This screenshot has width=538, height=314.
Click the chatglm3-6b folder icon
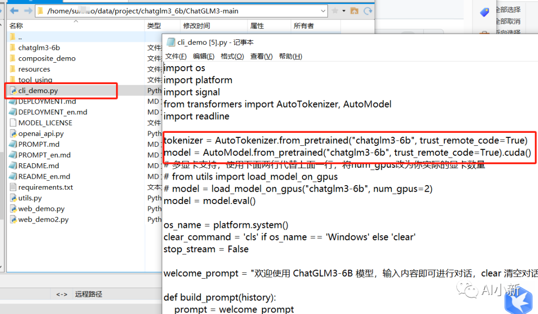[12, 47]
